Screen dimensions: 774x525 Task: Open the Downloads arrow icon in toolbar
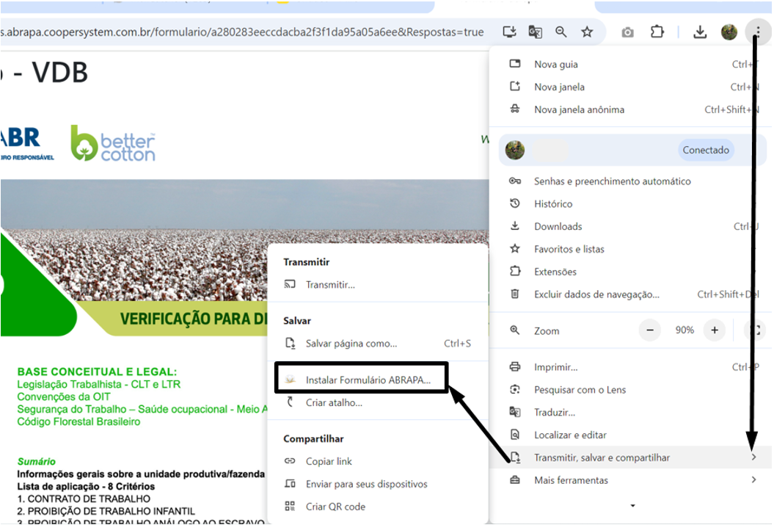tap(700, 32)
